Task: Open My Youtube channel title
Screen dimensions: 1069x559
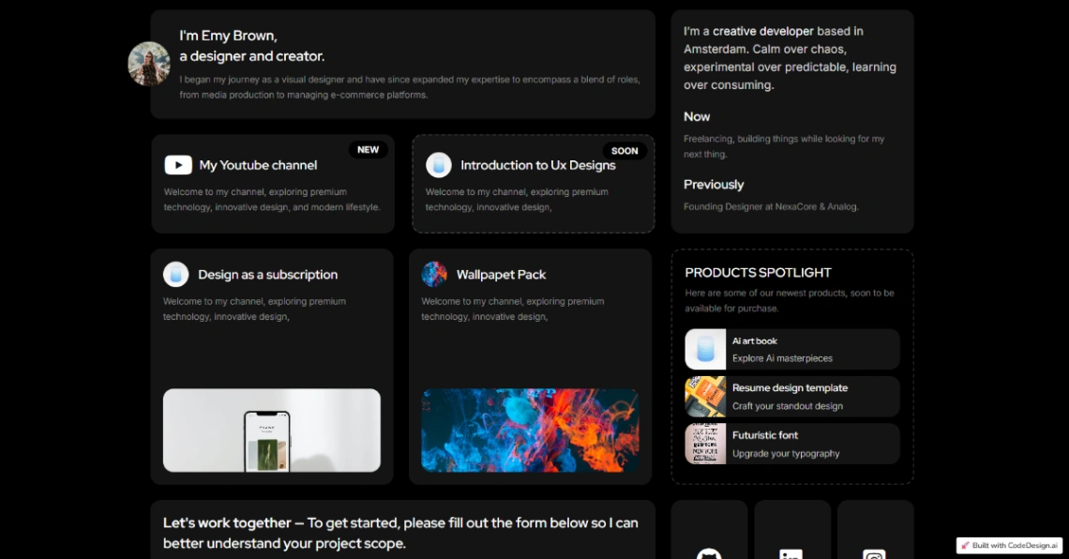Action: click(258, 165)
